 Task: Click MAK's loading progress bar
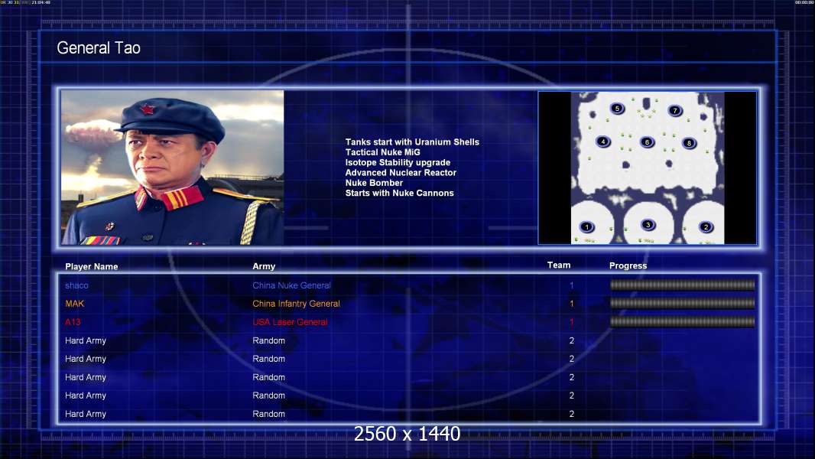click(683, 303)
